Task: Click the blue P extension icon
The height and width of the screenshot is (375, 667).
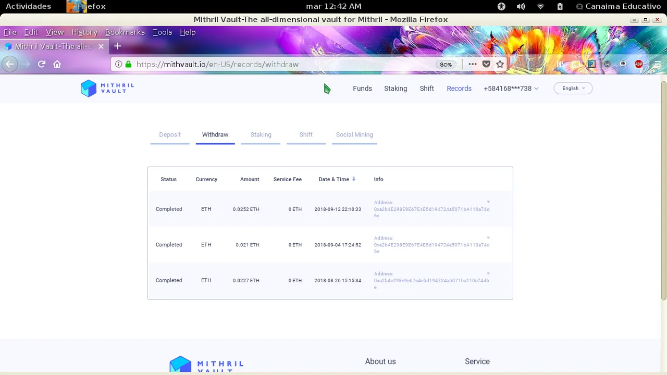Action: tap(591, 64)
